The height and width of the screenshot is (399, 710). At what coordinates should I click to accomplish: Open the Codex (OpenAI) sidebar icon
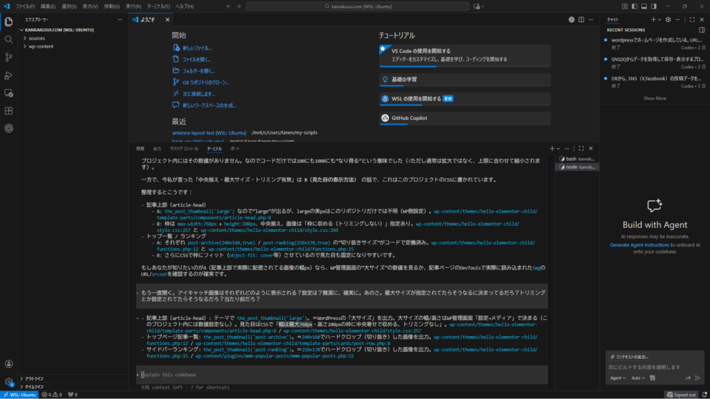(x=8, y=128)
